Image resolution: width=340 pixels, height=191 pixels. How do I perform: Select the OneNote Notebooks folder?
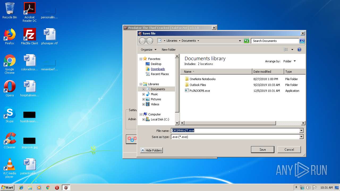click(202, 79)
